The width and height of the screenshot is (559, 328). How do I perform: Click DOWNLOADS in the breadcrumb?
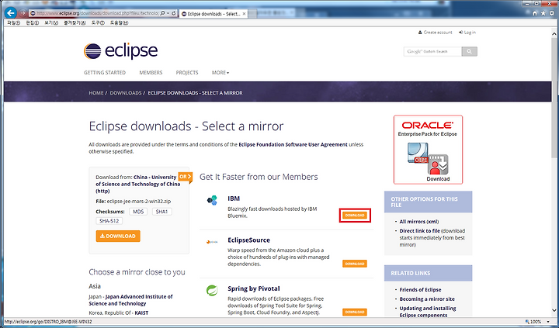(126, 92)
